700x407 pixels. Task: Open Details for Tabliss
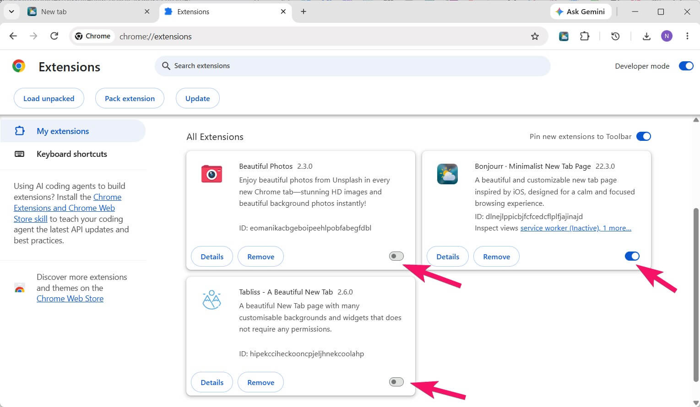tap(212, 382)
